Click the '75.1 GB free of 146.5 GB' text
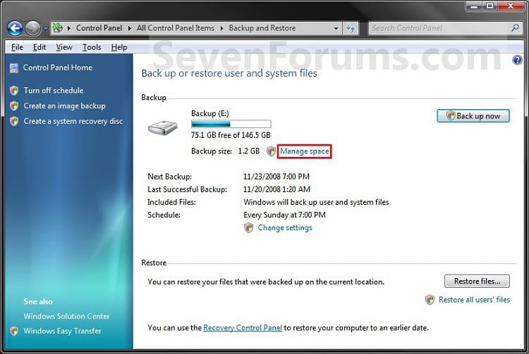This screenshot has height=354, width=529. (231, 135)
